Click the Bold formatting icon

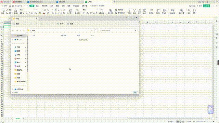[21, 13]
